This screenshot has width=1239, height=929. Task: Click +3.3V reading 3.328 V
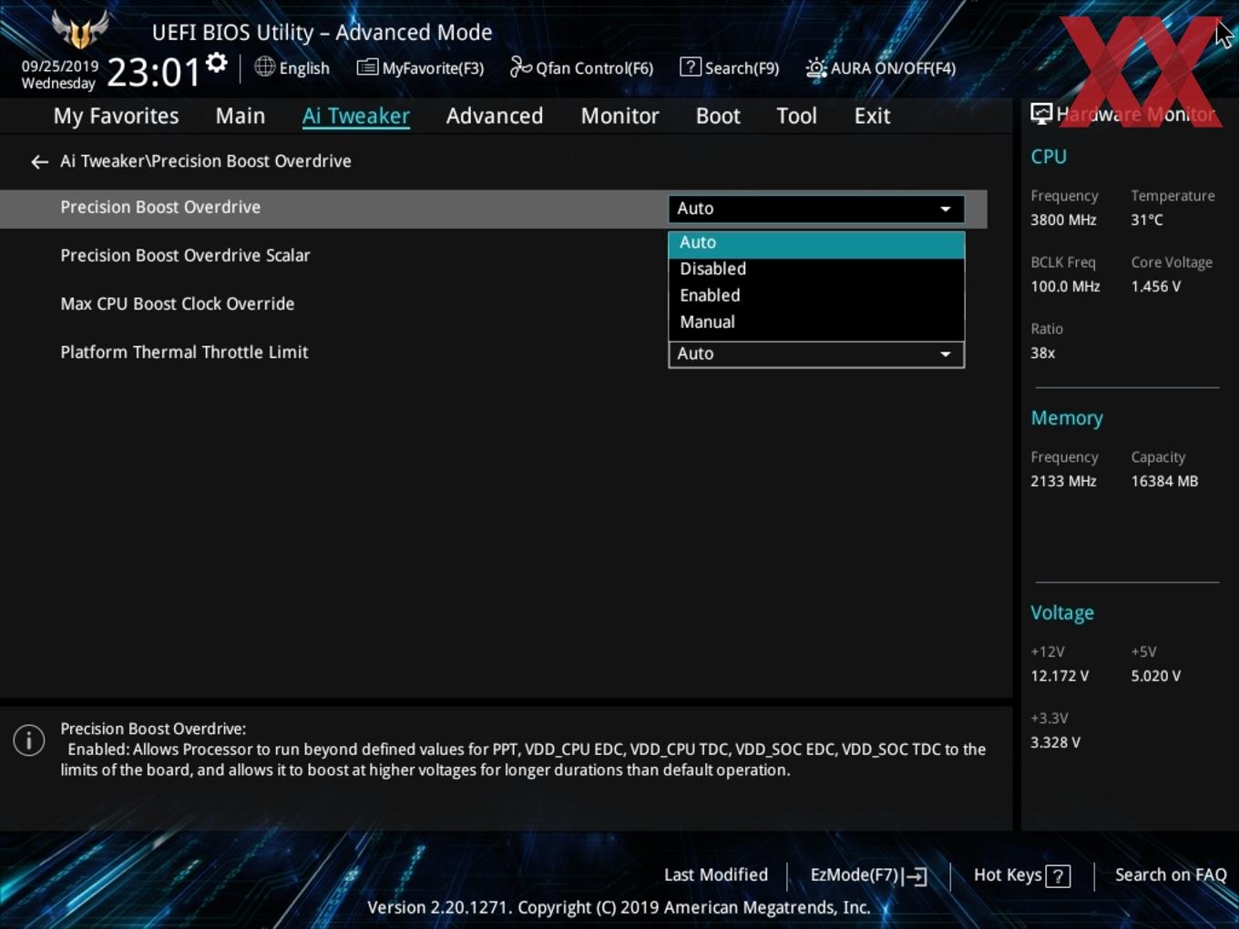(x=1055, y=743)
